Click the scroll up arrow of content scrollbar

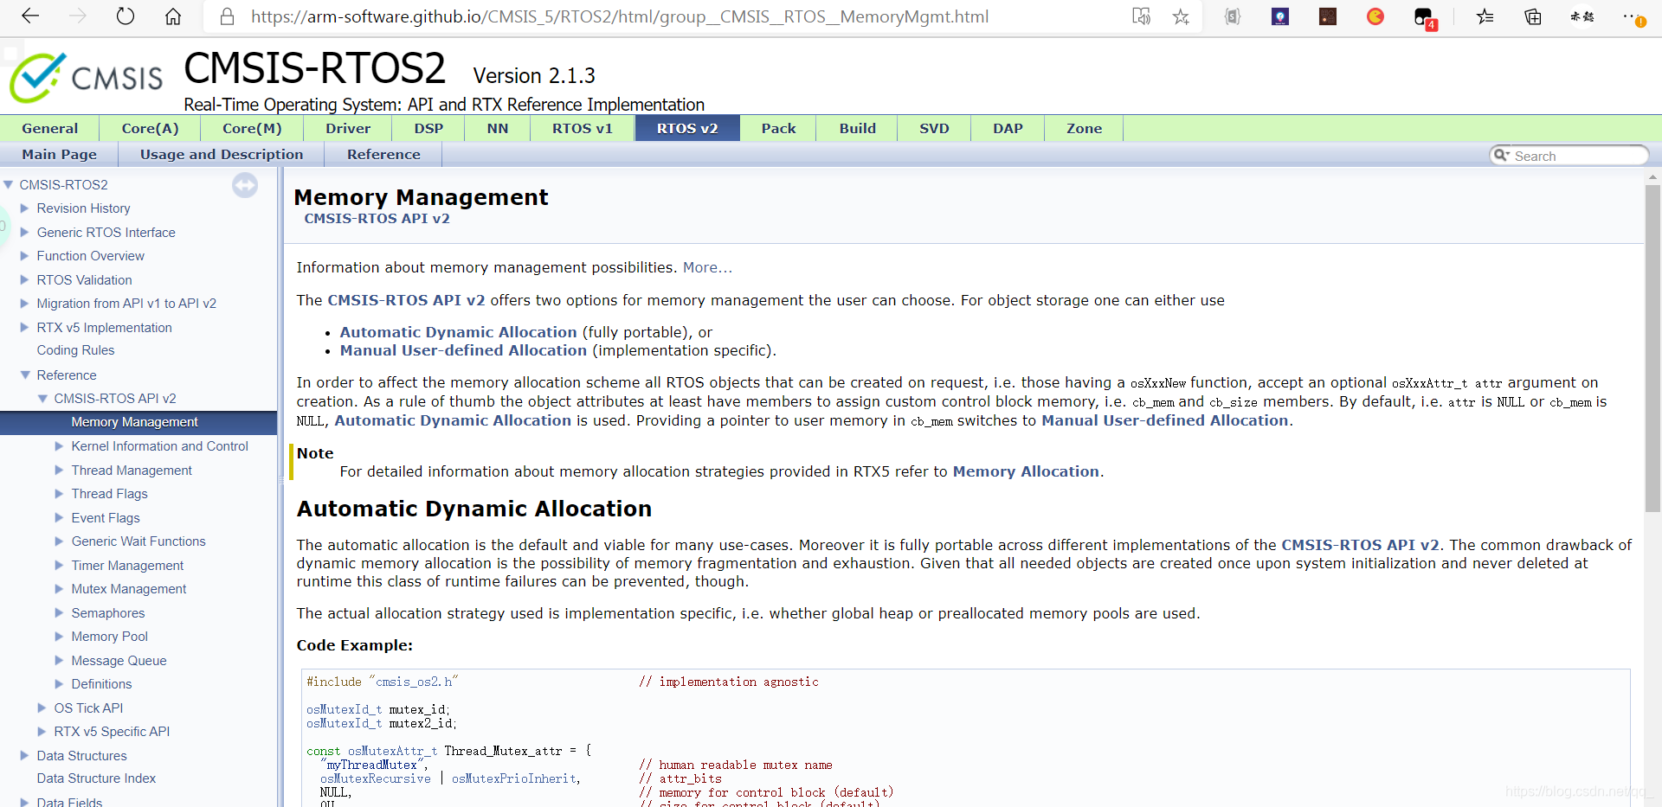(1652, 176)
